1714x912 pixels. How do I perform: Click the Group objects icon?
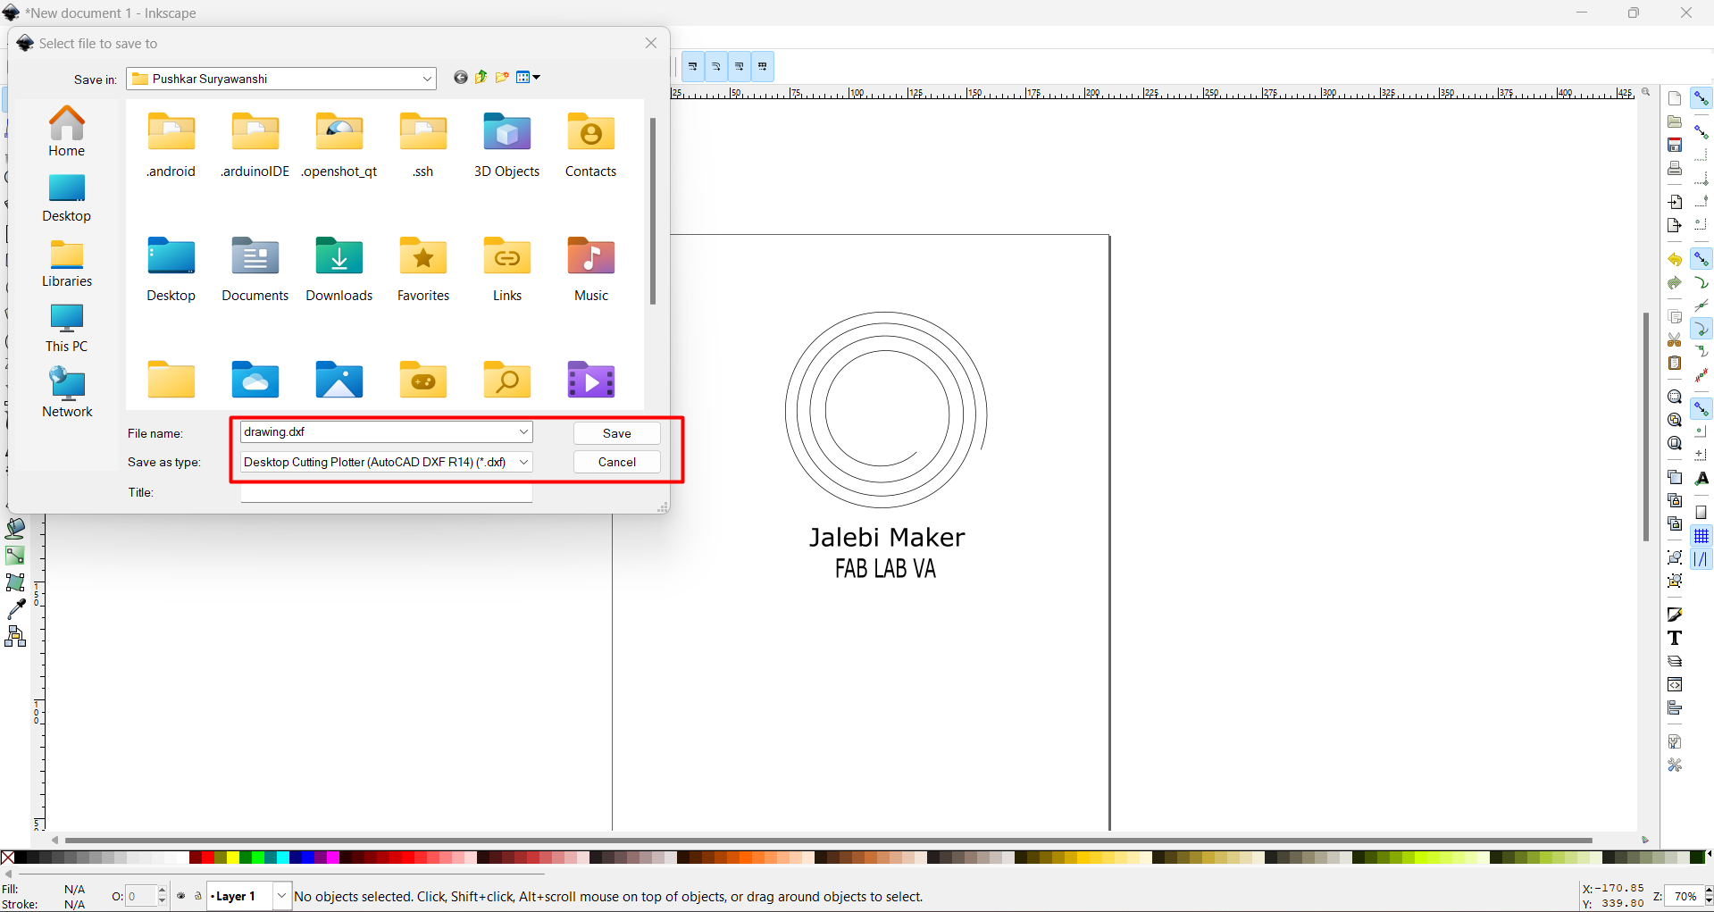click(1675, 557)
